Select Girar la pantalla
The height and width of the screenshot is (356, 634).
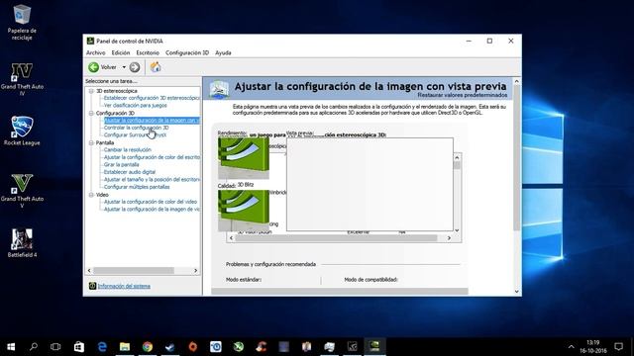click(x=121, y=165)
